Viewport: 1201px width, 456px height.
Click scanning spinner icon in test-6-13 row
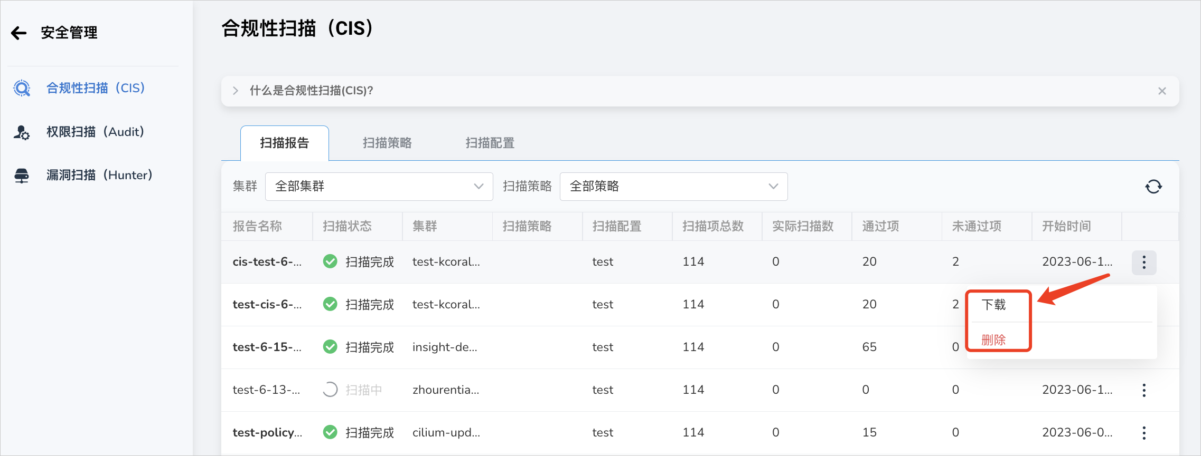pos(330,390)
